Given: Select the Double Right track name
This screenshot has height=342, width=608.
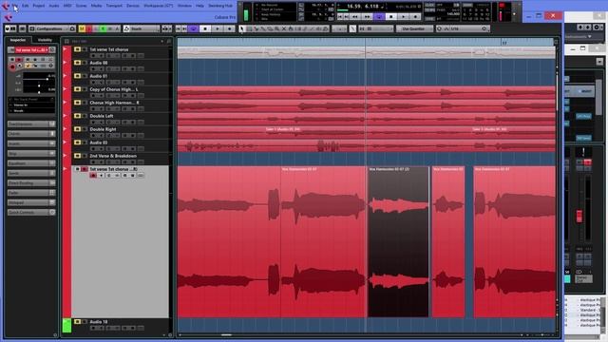Looking at the screenshot, I should [x=104, y=129].
